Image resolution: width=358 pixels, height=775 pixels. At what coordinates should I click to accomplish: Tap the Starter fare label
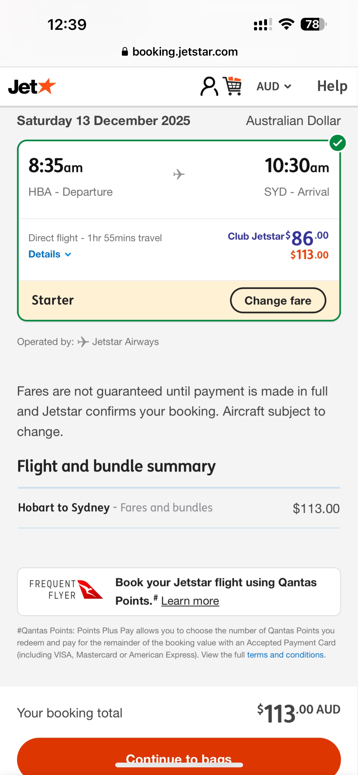pos(53,300)
